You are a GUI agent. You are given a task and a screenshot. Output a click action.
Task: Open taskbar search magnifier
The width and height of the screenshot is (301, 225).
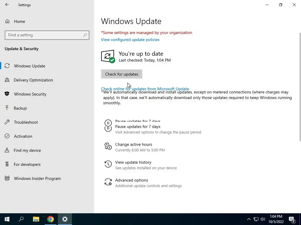(21, 219)
